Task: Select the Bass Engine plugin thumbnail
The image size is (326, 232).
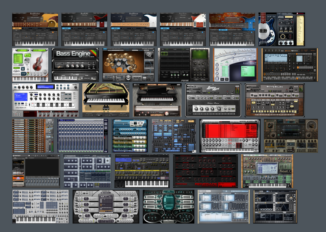Action: tap(75, 65)
